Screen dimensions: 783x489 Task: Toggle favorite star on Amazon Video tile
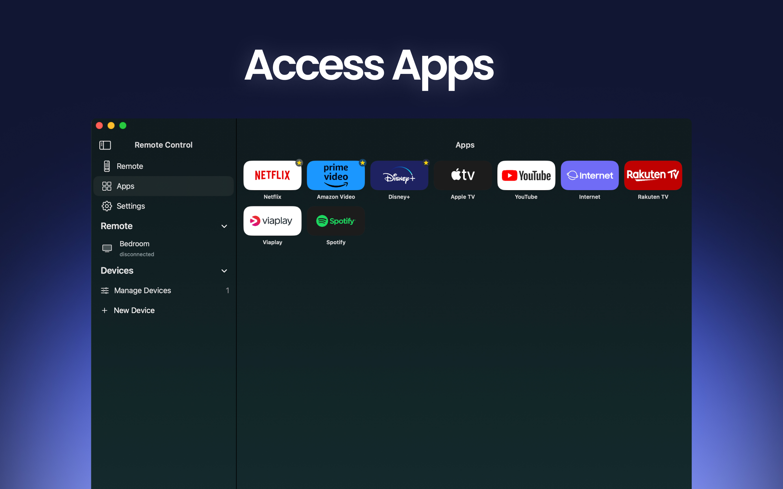point(362,163)
